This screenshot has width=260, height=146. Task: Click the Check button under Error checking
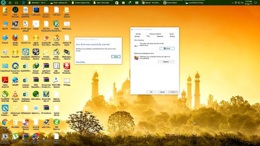167,49
